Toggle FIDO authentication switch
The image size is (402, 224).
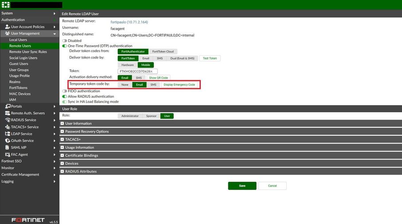click(64, 91)
